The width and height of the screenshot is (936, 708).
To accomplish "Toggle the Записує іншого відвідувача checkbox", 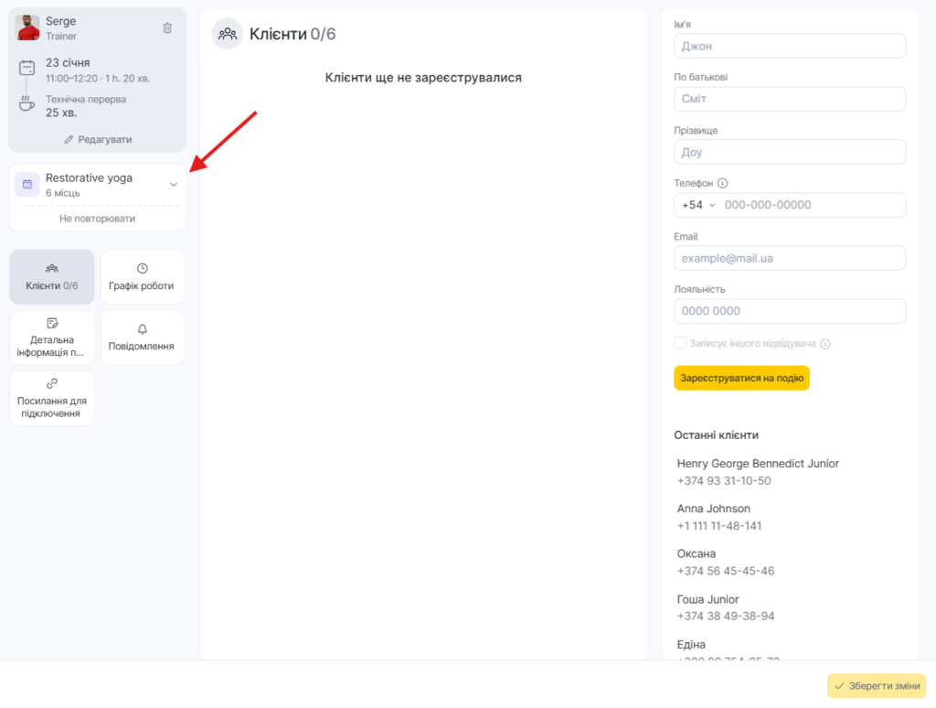I will click(680, 343).
